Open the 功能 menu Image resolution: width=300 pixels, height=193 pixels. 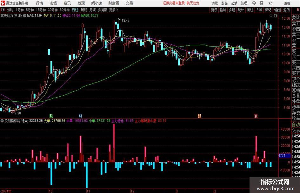[215, 3]
